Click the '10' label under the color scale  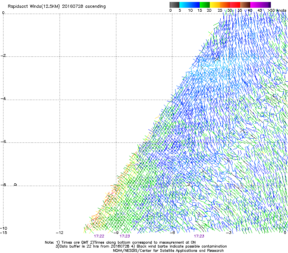point(190,11)
